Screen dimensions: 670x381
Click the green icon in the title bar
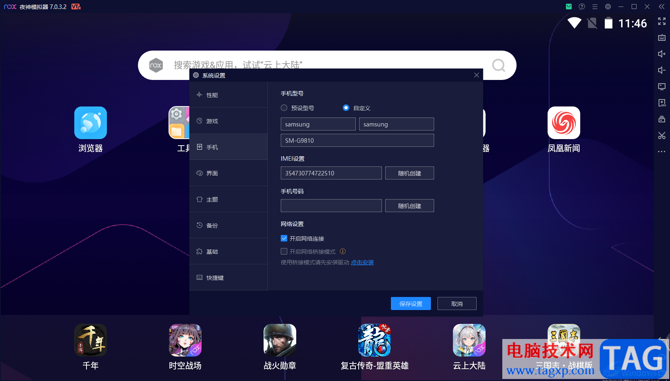(569, 7)
